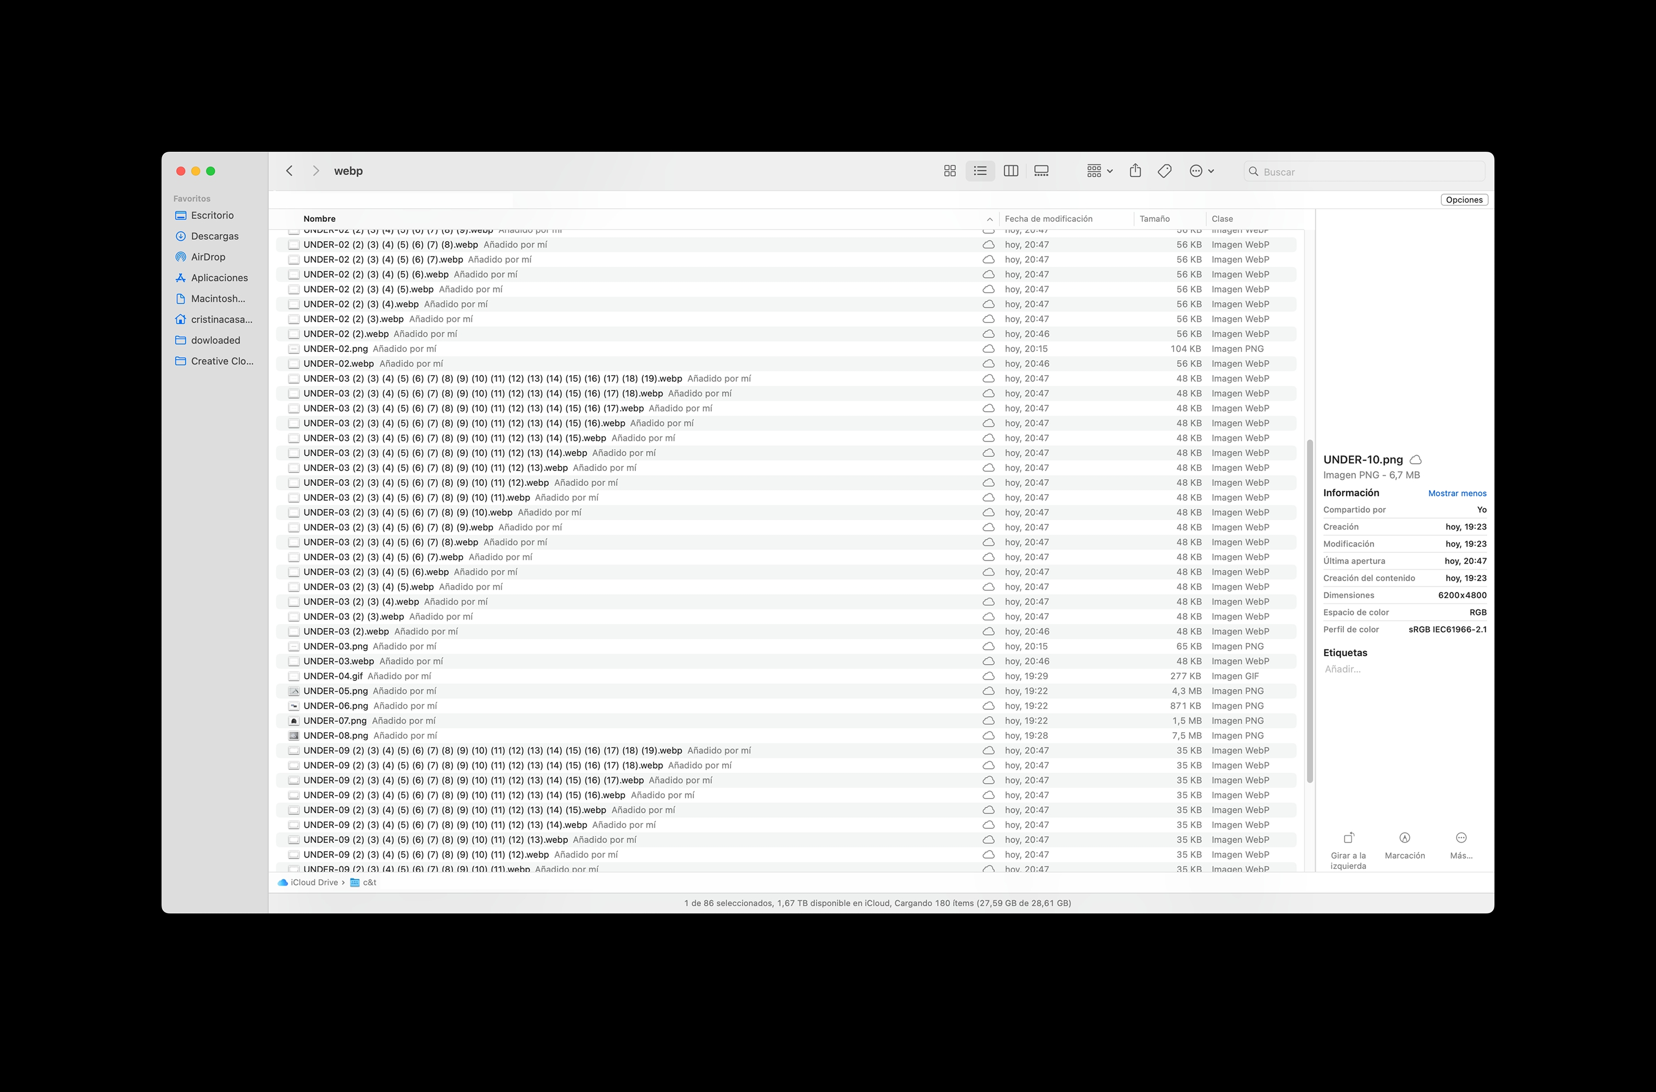Click back navigation arrow
This screenshot has height=1092, width=1656.
287,171
